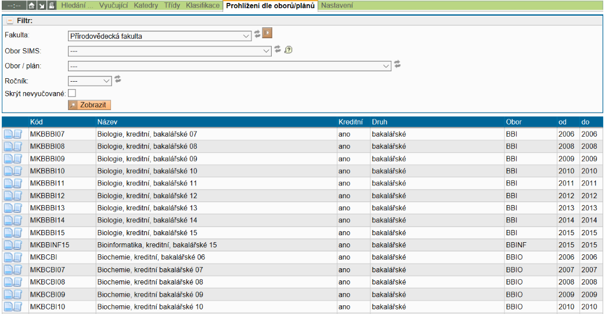Click refresh arrows next to Fakulta dropdown

(257, 34)
